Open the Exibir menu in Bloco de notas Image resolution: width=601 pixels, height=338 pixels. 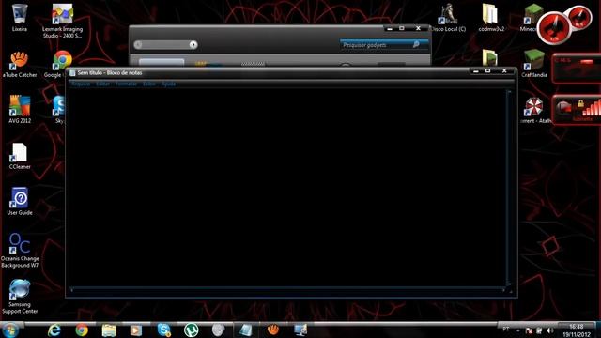(149, 84)
